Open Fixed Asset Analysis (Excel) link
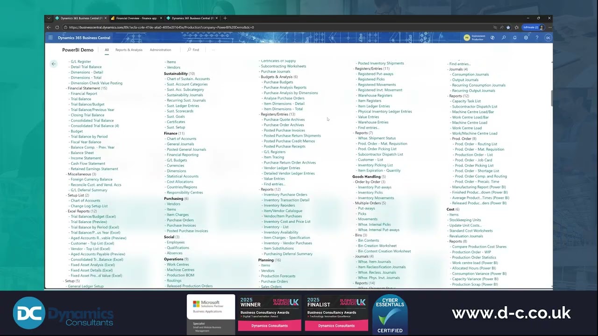The height and width of the screenshot is (336, 598). click(x=93, y=265)
